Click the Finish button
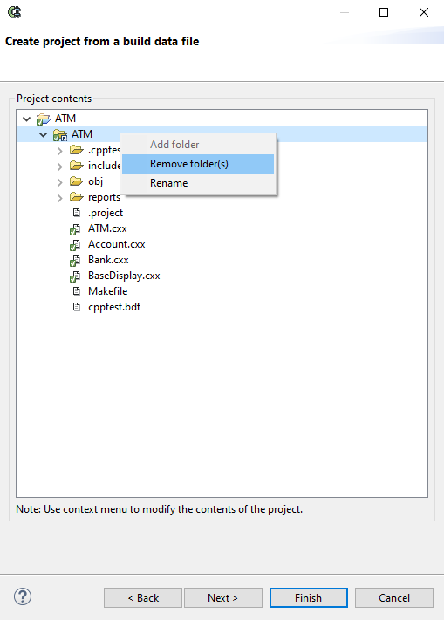This screenshot has width=444, height=620. tap(309, 597)
